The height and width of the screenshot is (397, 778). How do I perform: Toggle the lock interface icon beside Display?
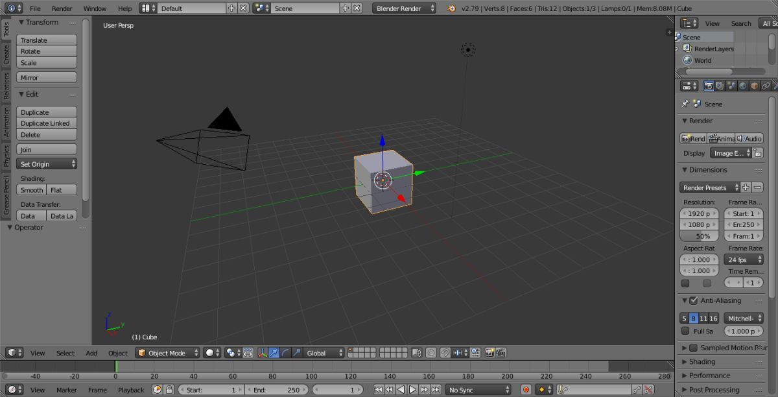tap(757, 153)
